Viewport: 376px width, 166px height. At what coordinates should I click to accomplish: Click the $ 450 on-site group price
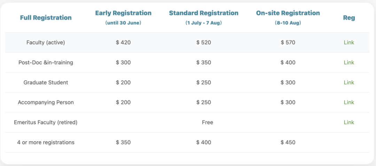288,142
